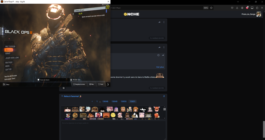The image size is (265, 140).
Task: Open the Firefox downloads panel
Action: click(237, 8)
